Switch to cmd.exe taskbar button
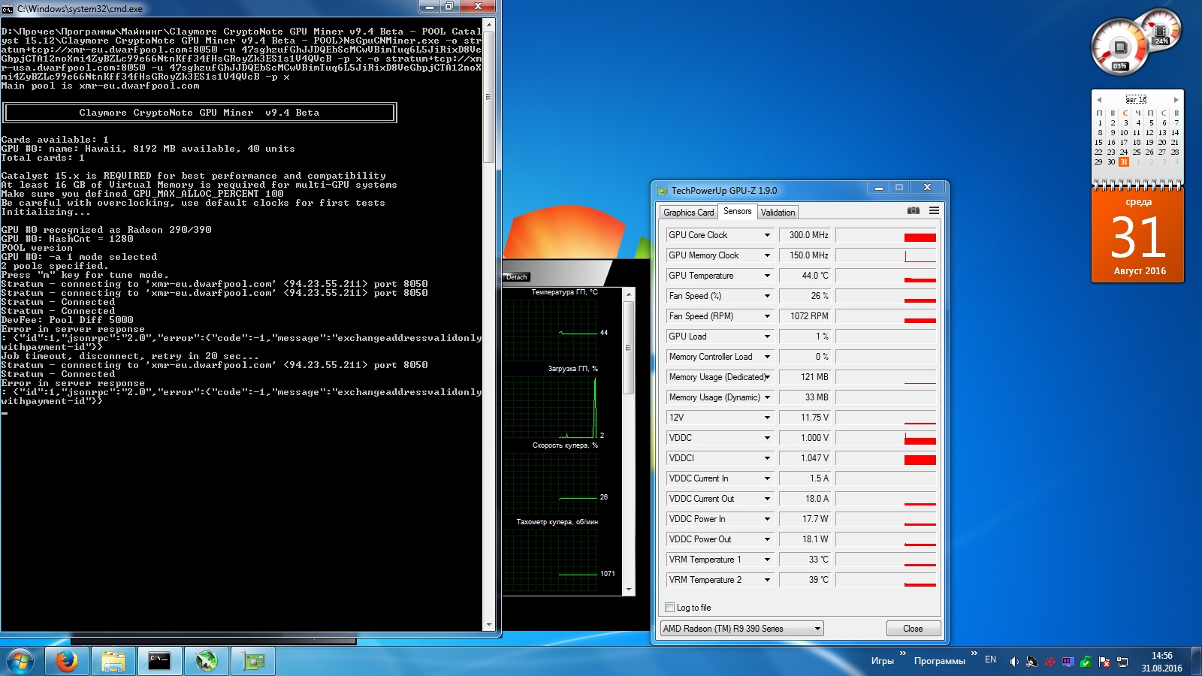Image resolution: width=1202 pixels, height=676 pixels. click(x=159, y=662)
